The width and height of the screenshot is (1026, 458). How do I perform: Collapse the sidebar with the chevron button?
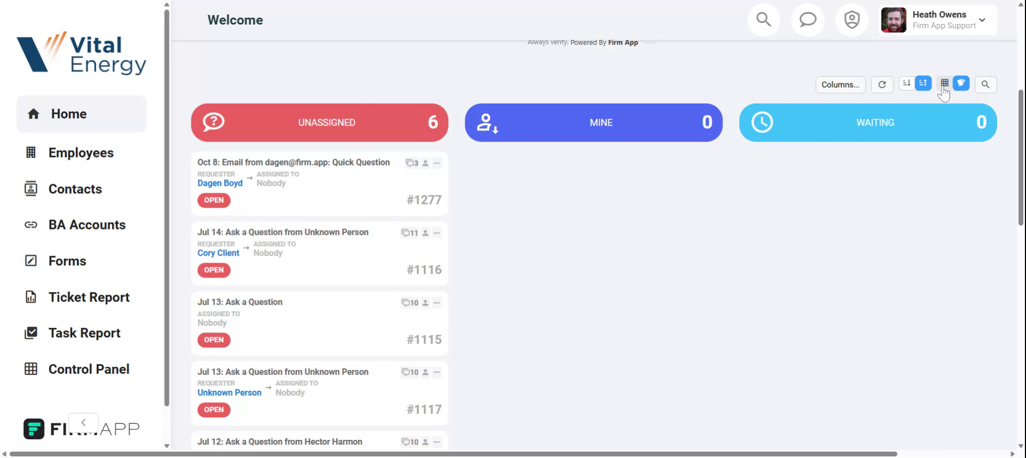83,422
